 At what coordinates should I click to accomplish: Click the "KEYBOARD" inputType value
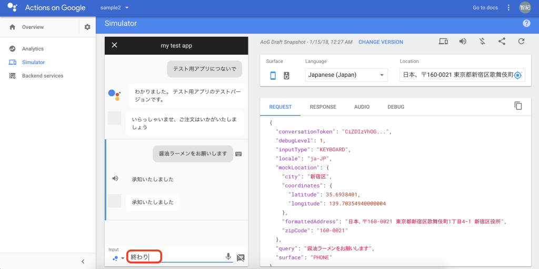point(333,150)
